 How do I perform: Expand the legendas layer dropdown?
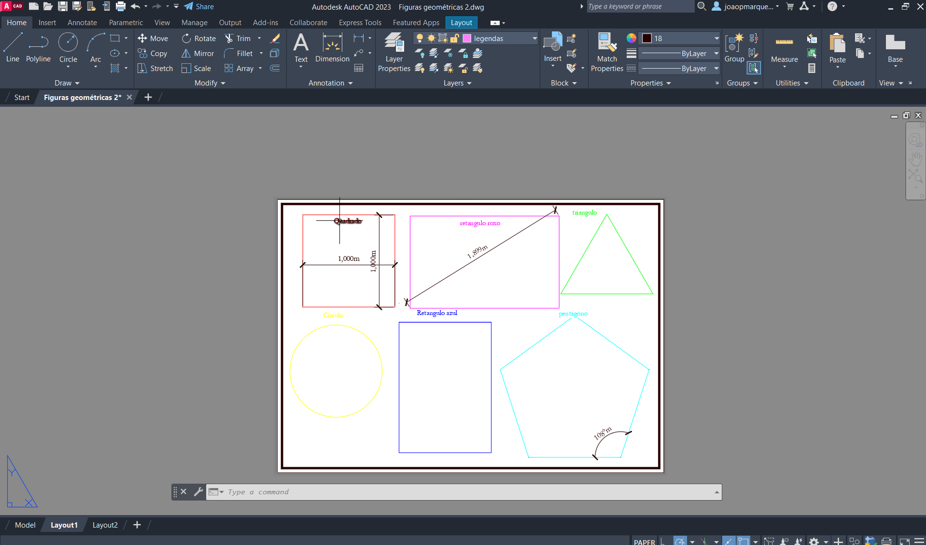tap(534, 39)
